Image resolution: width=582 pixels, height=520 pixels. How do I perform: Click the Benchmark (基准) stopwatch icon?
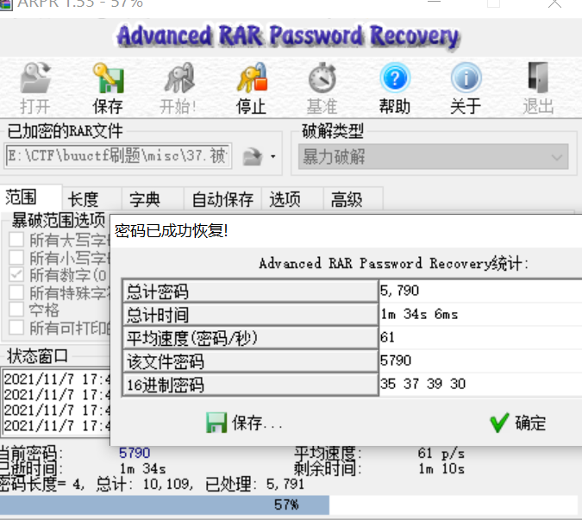(322, 78)
